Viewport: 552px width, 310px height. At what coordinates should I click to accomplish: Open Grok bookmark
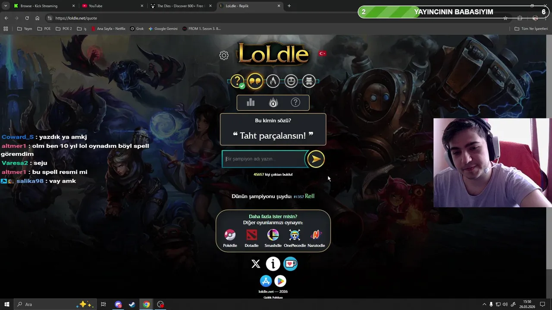pyautogui.click(x=137, y=29)
